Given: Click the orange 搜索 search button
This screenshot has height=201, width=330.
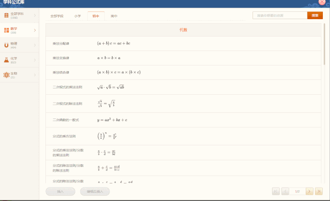Looking at the screenshot, I should pyautogui.click(x=315, y=15).
